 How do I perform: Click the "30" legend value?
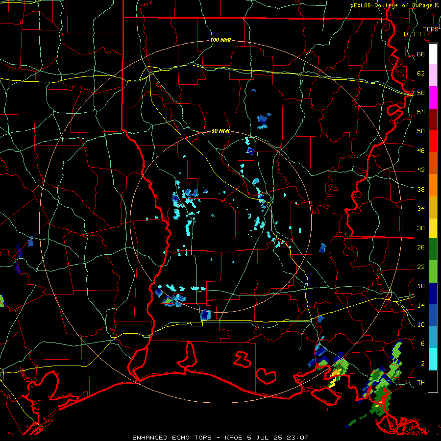click(421, 228)
